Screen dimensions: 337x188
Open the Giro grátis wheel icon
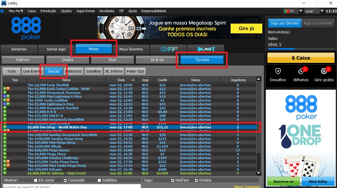(324, 71)
